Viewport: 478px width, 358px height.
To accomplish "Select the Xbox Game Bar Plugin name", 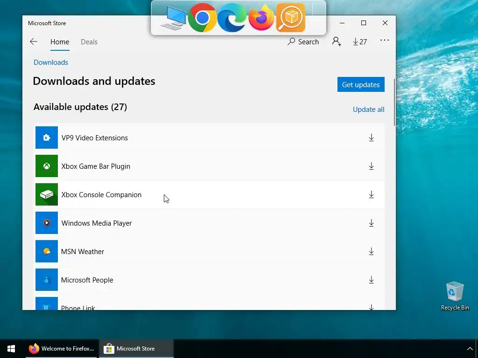I will [96, 166].
